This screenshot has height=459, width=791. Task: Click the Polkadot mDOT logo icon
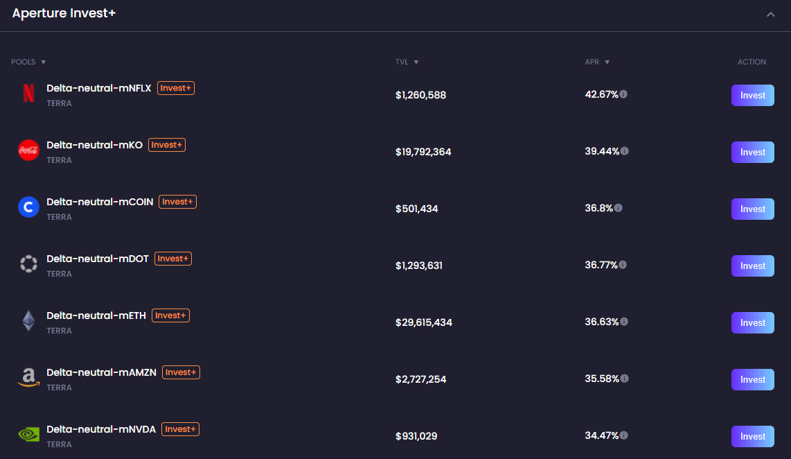tap(28, 264)
